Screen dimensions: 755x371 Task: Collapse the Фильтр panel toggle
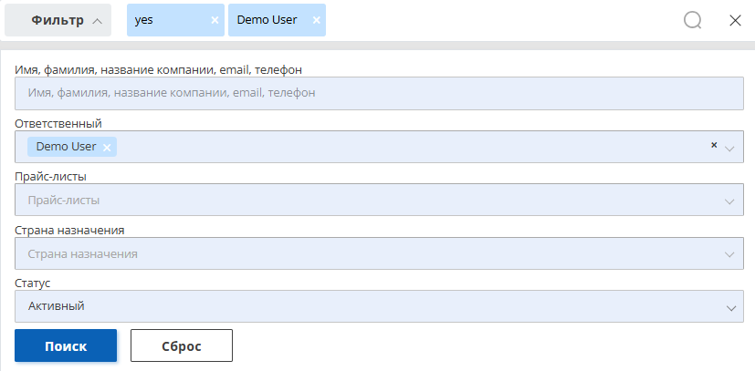pyautogui.click(x=58, y=20)
